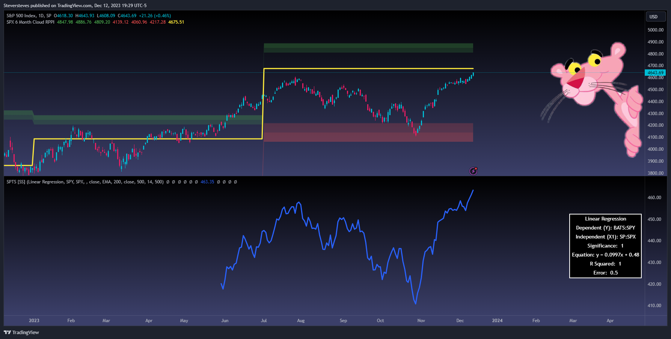The image size is (671, 339).
Task: Click the May time axis label
Action: [x=184, y=321]
